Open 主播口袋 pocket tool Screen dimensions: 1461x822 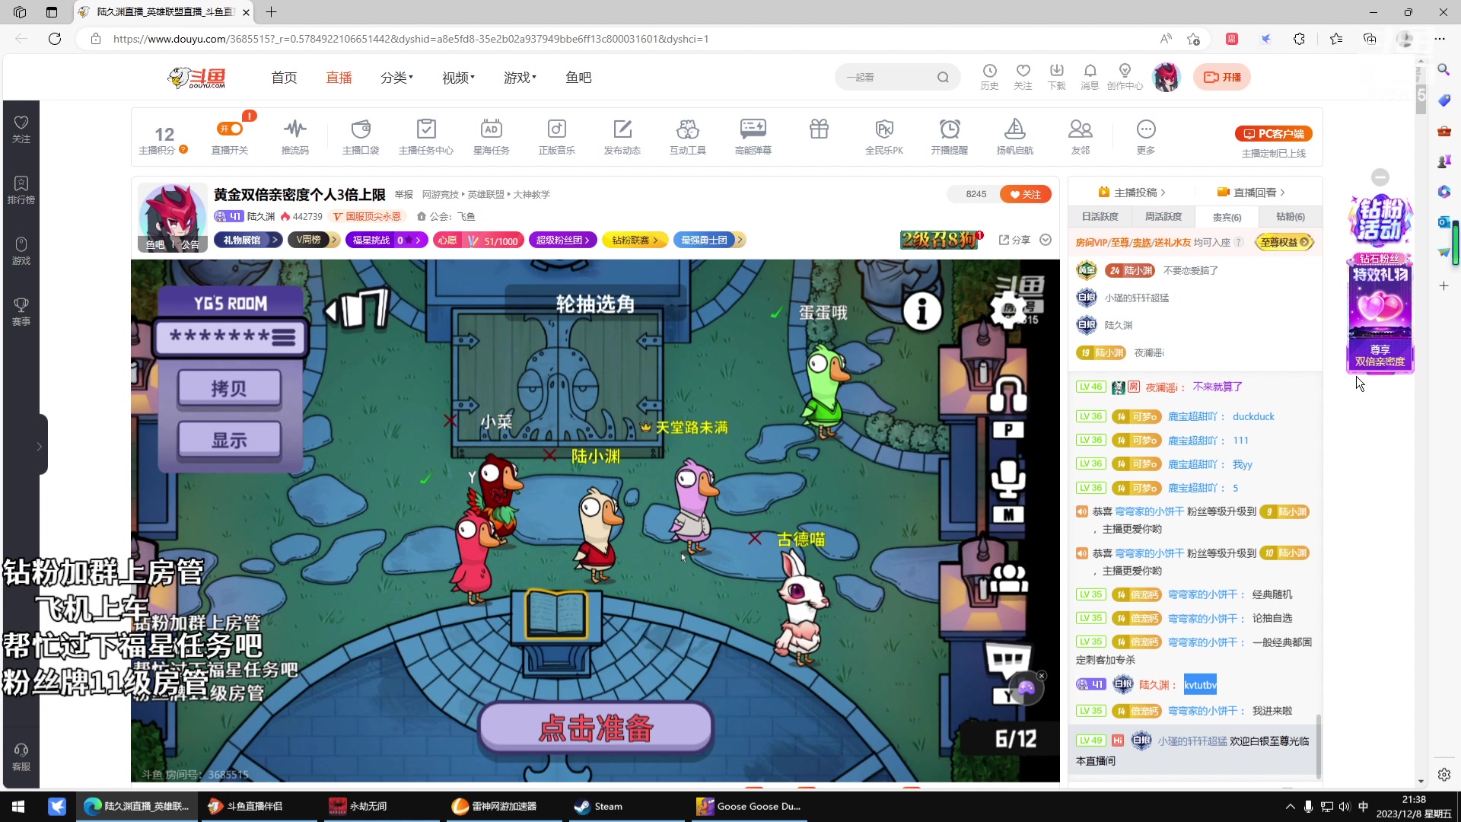361,137
